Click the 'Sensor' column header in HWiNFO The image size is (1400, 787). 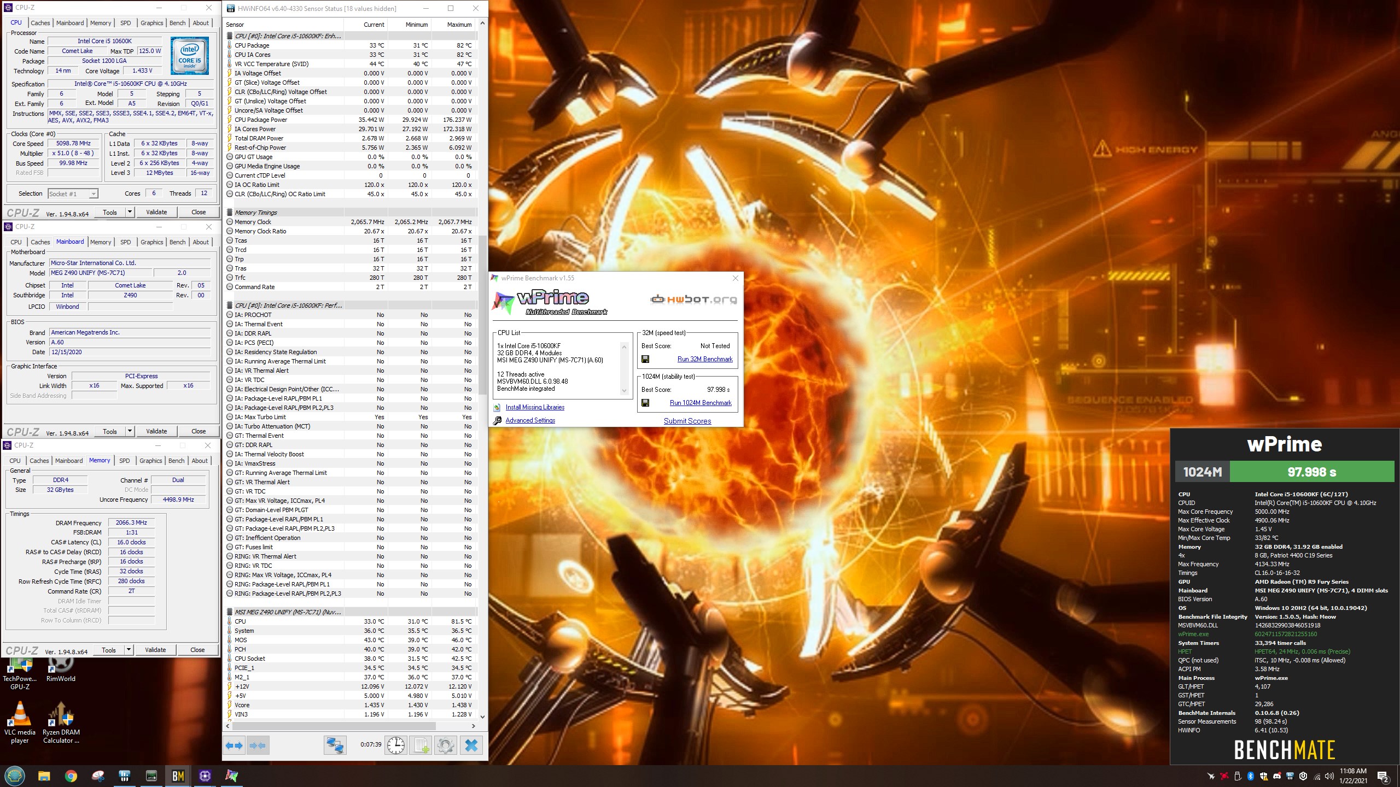tap(284, 25)
